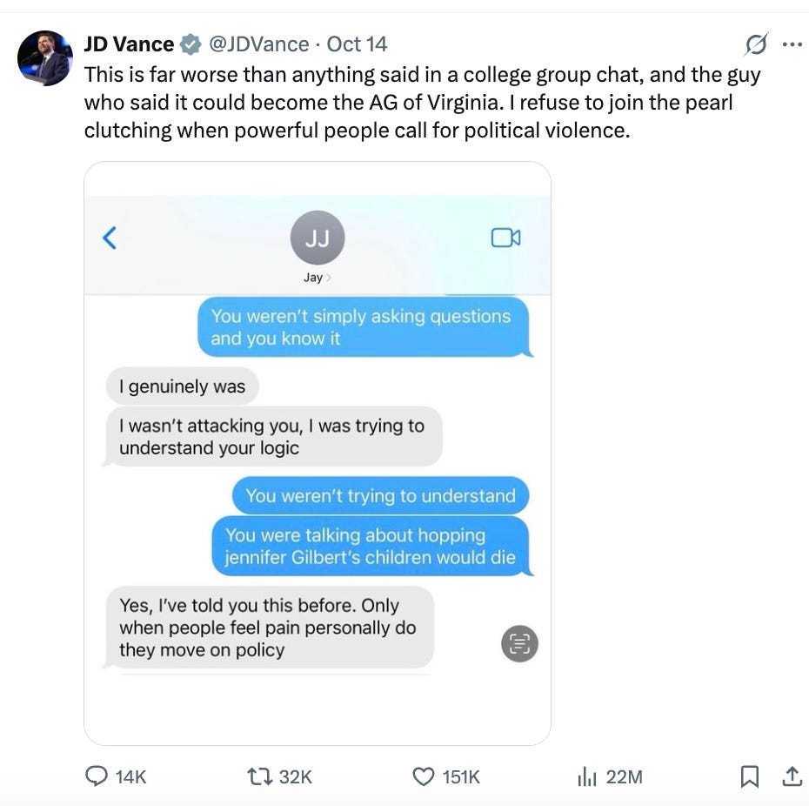Click the translate icon beside the last message
Screen dimensions: 809x806
[x=519, y=642]
